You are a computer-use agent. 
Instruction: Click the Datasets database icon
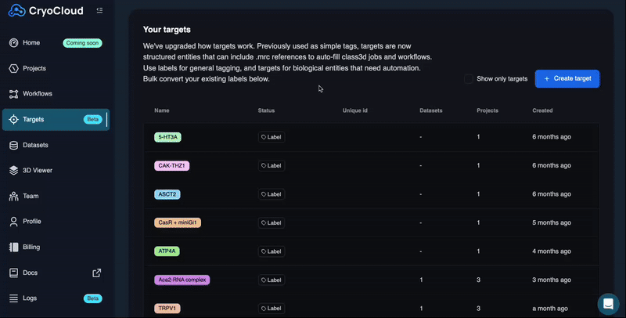(x=13, y=145)
